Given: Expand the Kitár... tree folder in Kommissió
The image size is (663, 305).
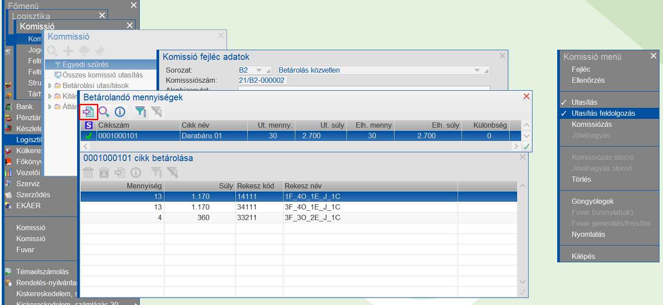Looking at the screenshot, I should pos(50,96).
